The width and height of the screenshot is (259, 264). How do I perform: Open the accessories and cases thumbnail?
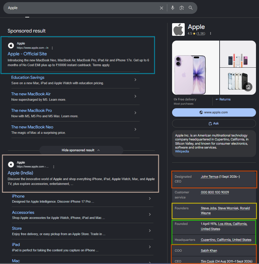238,54
